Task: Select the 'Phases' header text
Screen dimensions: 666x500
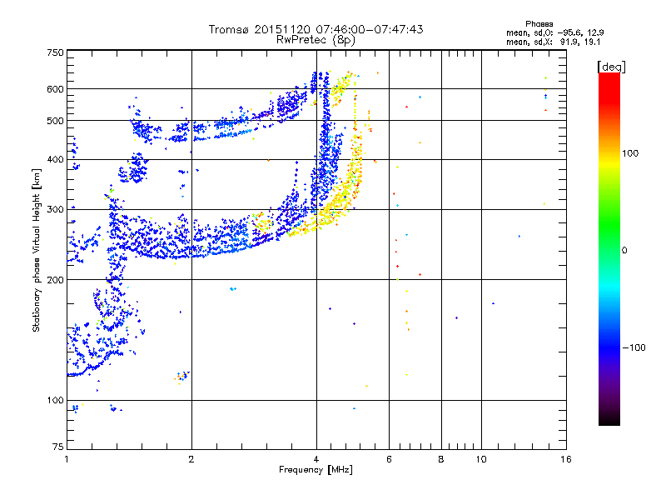Action: click(539, 24)
